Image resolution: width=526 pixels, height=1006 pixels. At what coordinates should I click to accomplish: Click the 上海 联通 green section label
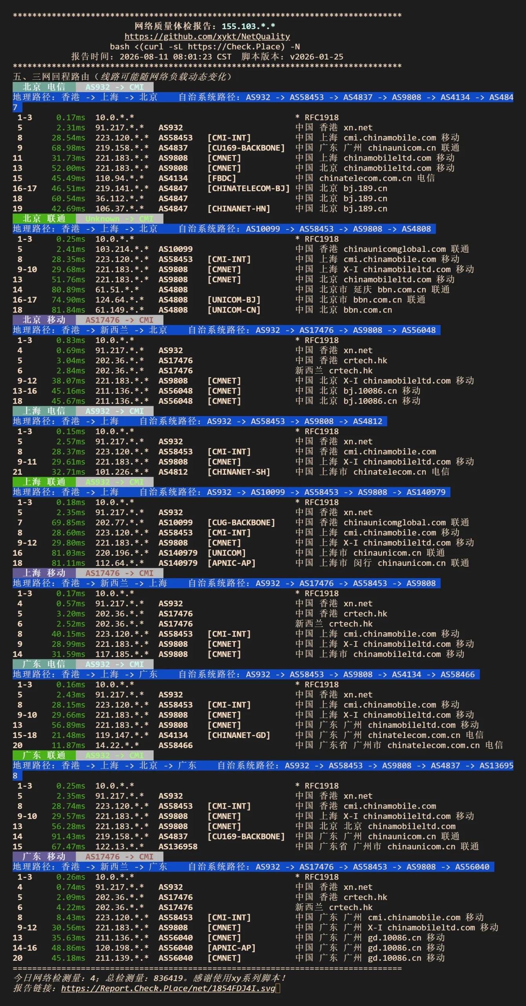pos(44,482)
